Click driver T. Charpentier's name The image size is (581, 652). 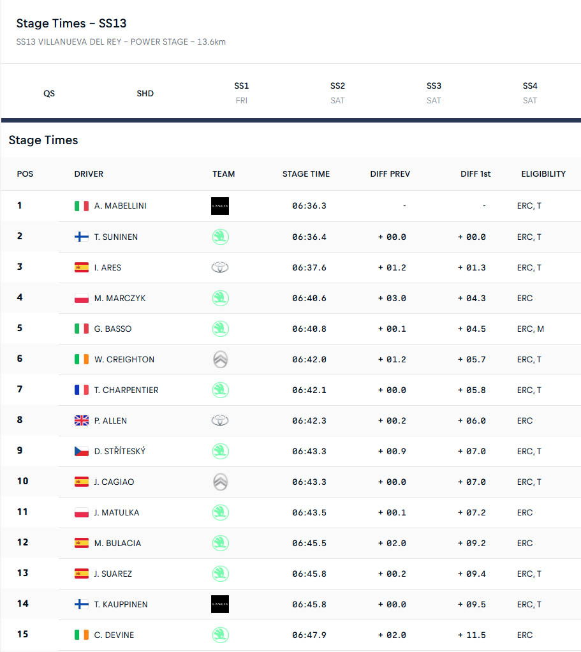tap(126, 390)
